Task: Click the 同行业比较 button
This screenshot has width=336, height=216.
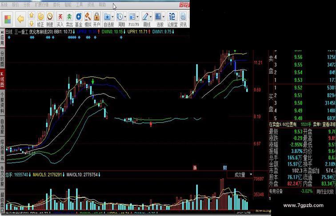Action: 325,192
